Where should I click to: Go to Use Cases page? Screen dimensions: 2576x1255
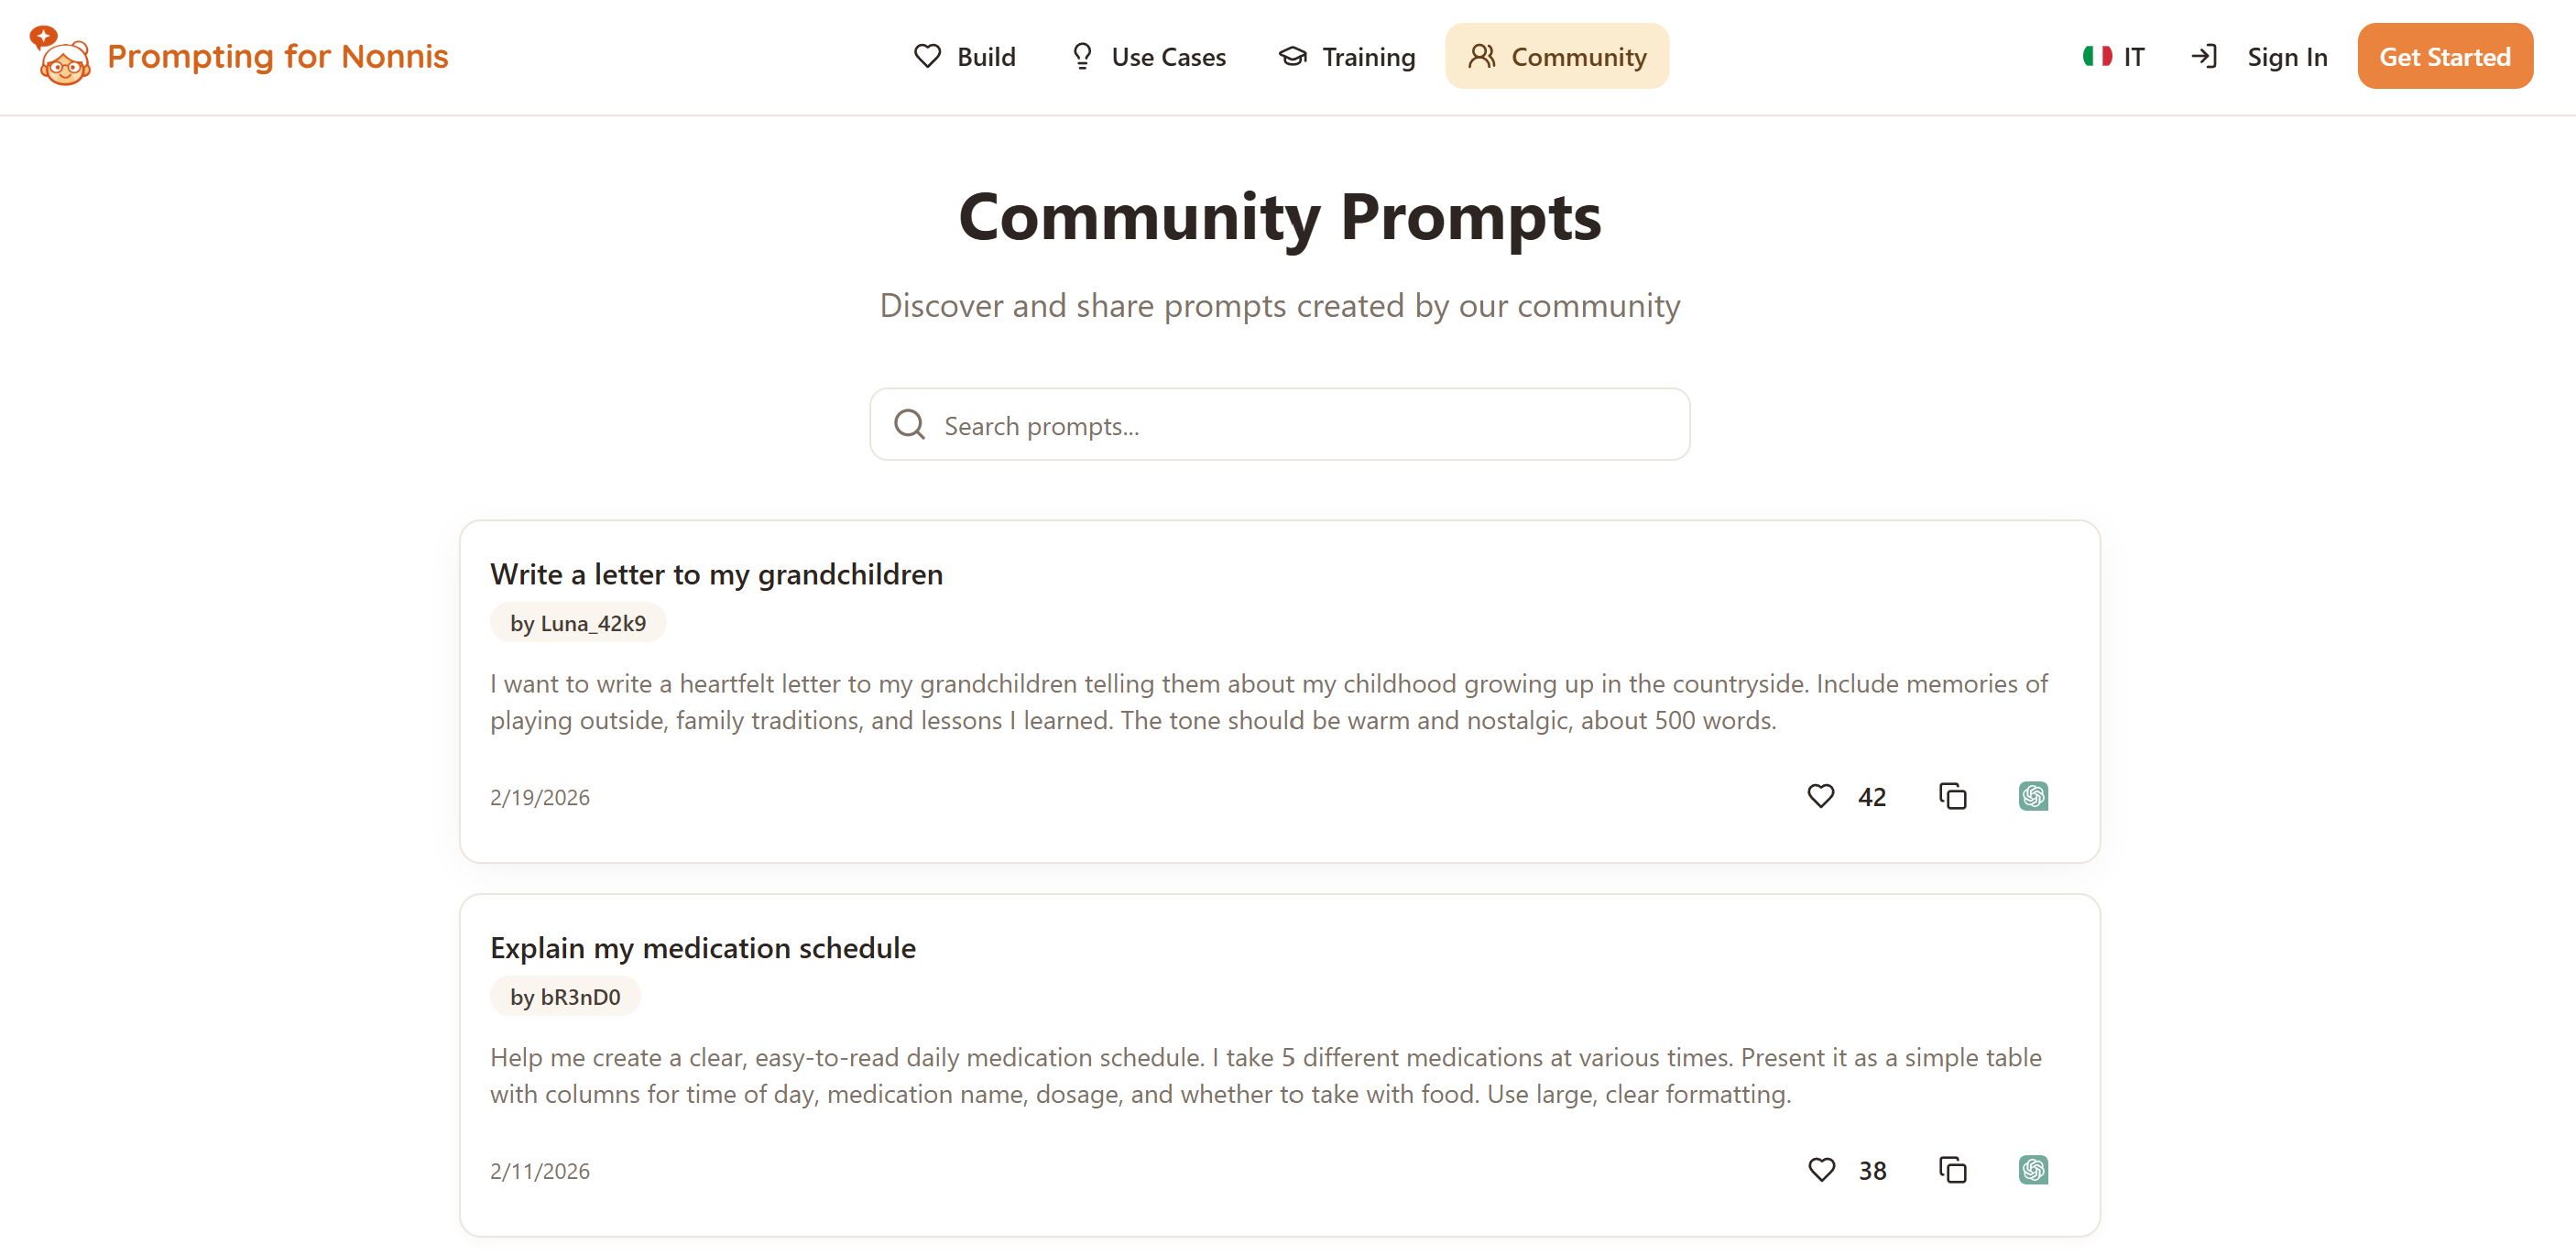click(x=1148, y=57)
